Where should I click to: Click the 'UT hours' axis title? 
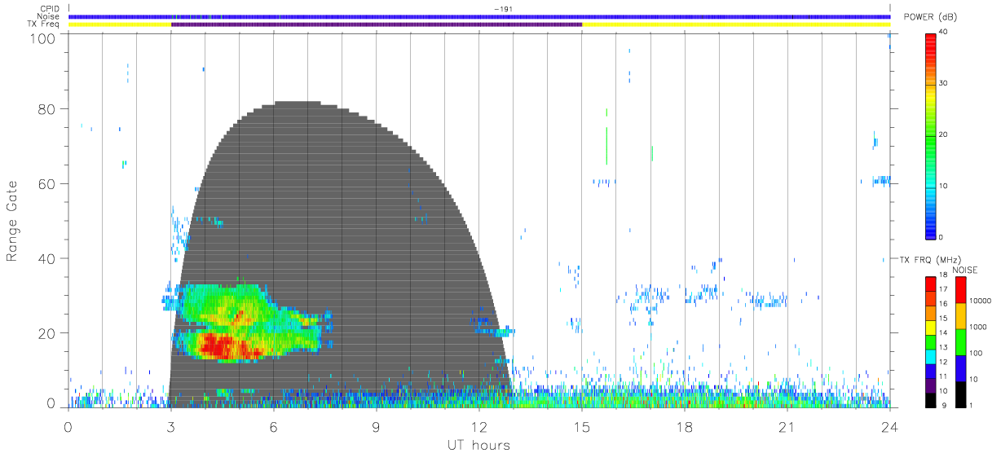(x=478, y=446)
